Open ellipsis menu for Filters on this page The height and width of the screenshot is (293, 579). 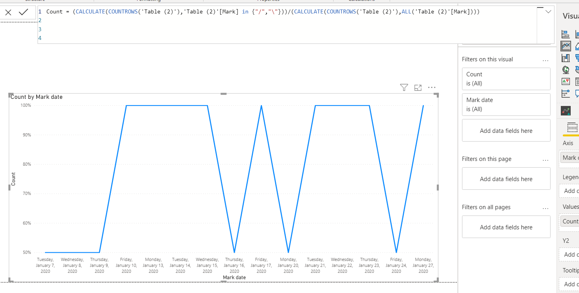pyautogui.click(x=545, y=159)
